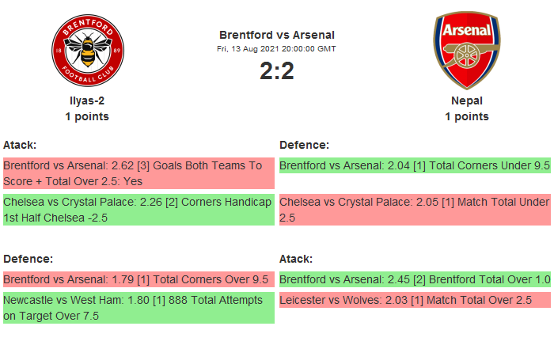554x364 pixels.
Task: Select the Brentford Total Over 1.0 bet
Action: point(415,279)
